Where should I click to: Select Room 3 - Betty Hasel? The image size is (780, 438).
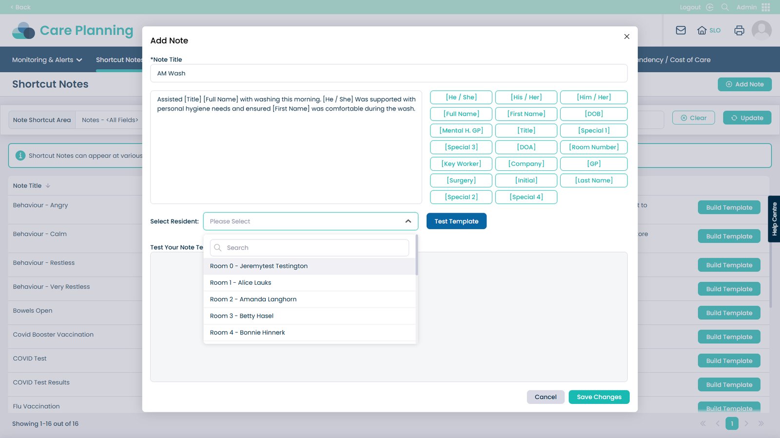point(310,316)
